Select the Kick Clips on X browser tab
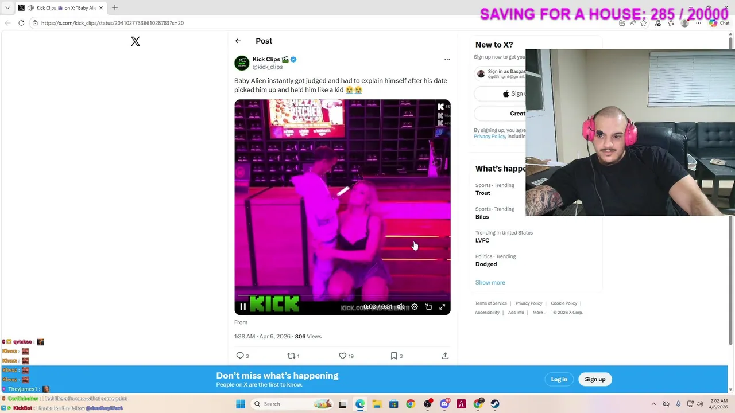The height and width of the screenshot is (413, 735). pyautogui.click(x=62, y=8)
